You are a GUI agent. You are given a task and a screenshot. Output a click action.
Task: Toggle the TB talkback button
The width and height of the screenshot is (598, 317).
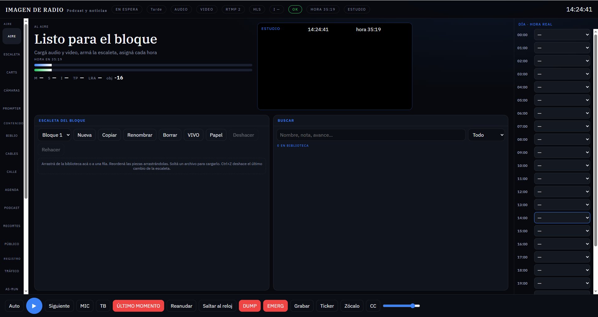[x=103, y=306]
